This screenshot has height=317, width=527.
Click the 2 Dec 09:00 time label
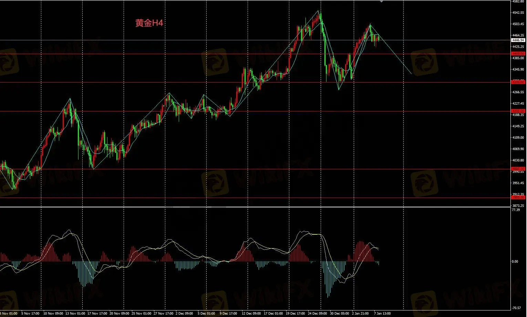(x=184, y=314)
